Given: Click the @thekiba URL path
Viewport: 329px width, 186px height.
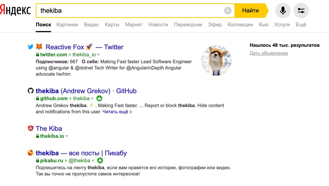Looking at the screenshot, I should click(79, 161).
